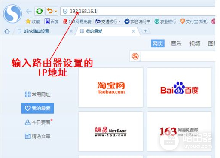Screen dimensions: 220x158
Task: Open a new tab with the plus button
Action: click(146, 31)
